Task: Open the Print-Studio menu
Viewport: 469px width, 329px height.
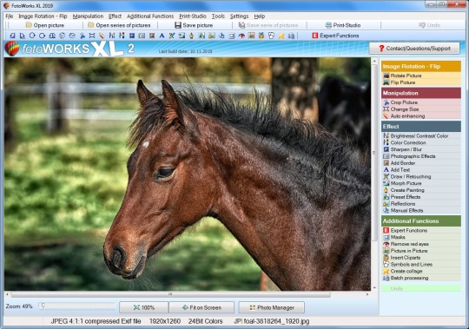Action: pos(193,16)
